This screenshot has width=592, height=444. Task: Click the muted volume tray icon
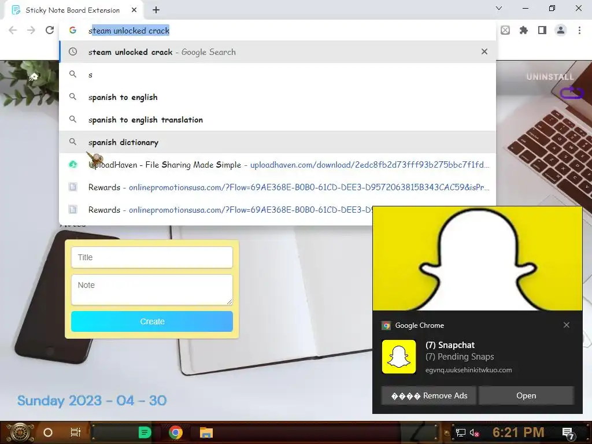474,432
